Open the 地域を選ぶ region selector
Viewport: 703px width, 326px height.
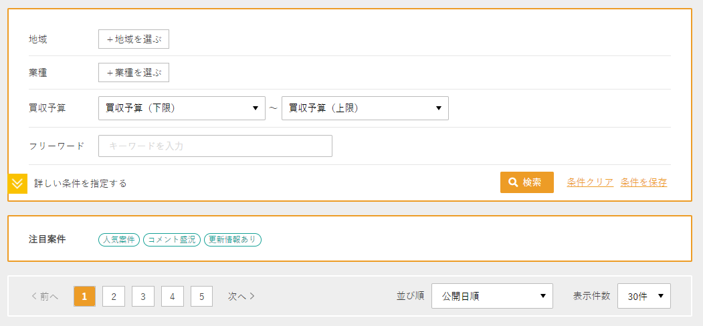[134, 39]
